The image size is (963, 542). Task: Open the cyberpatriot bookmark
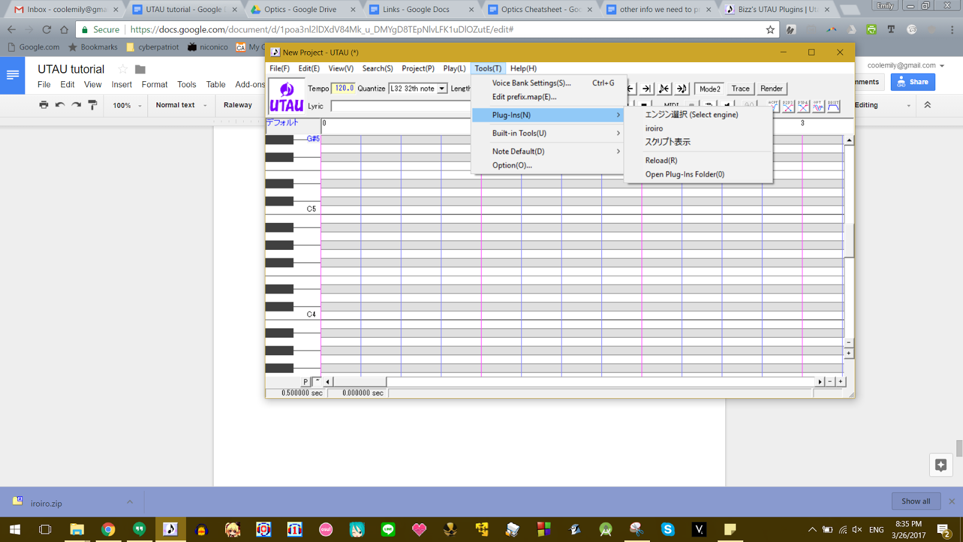click(152, 47)
